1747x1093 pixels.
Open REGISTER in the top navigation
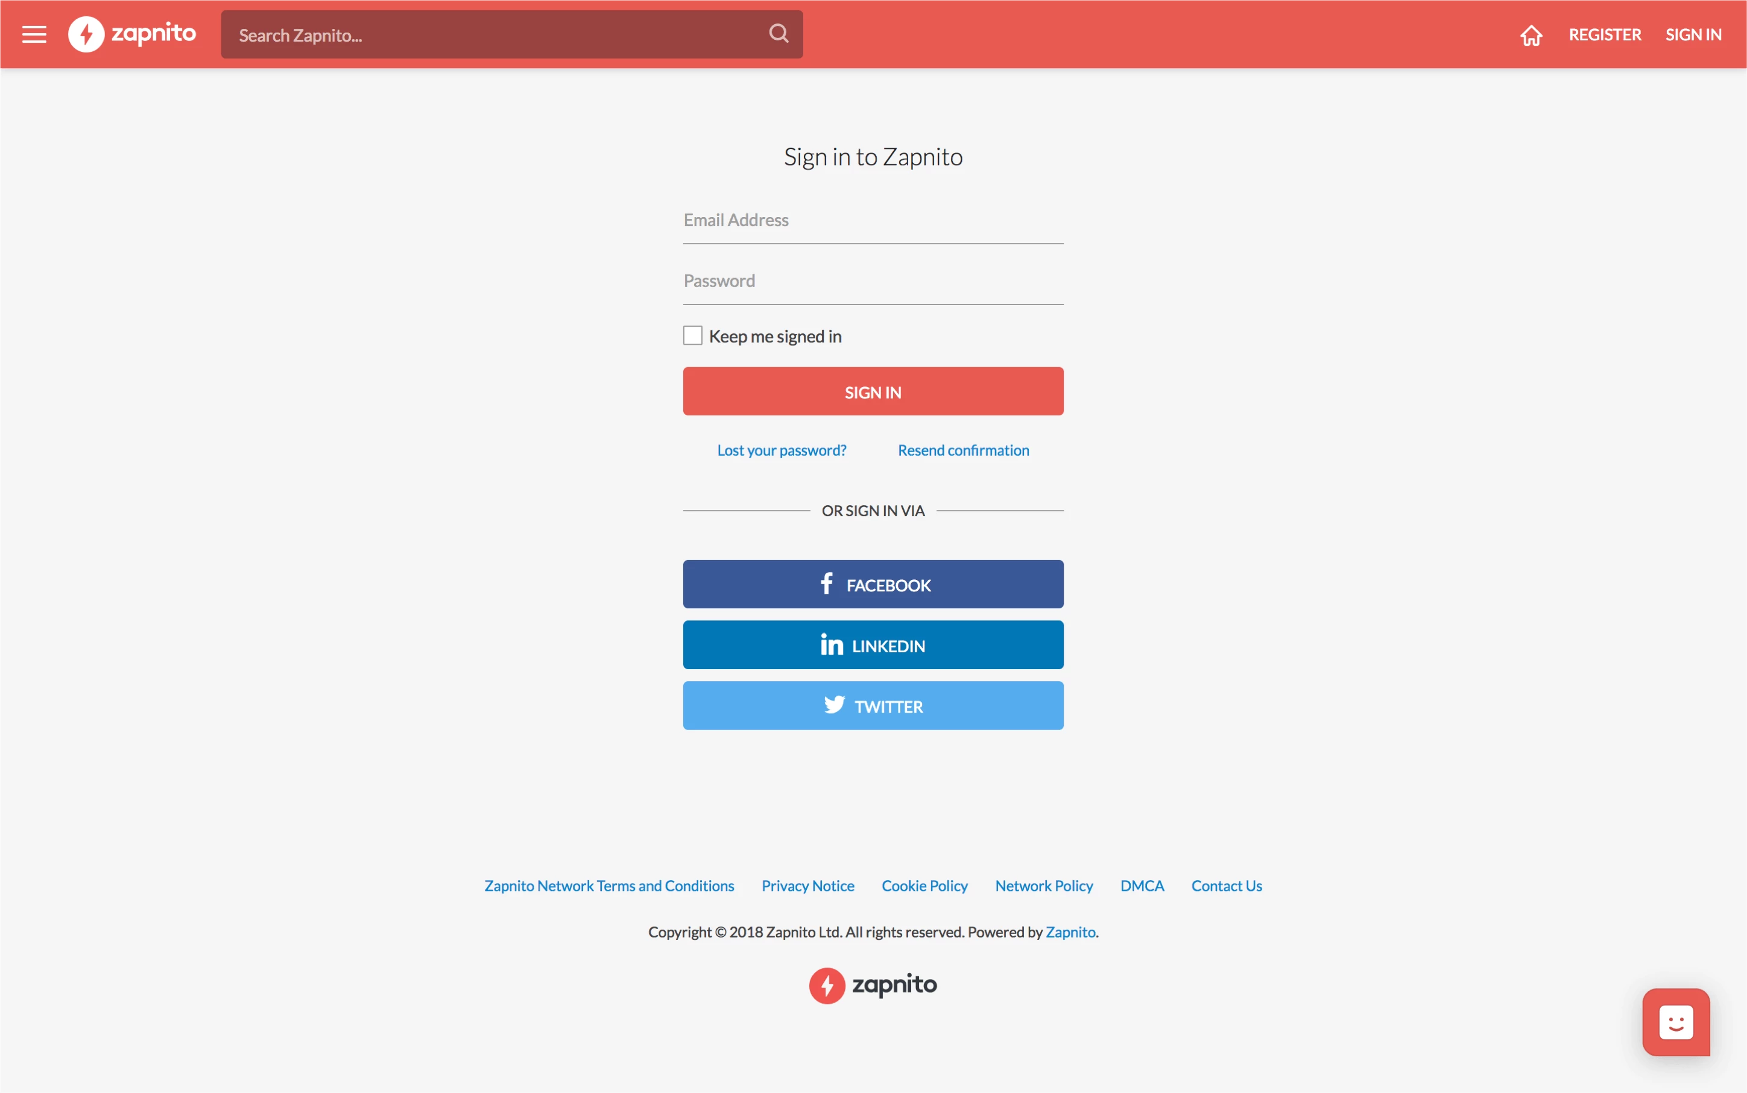point(1605,35)
